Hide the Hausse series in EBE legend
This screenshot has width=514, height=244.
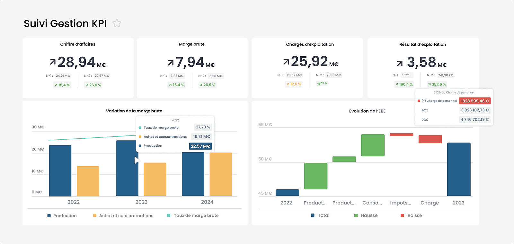coord(366,215)
